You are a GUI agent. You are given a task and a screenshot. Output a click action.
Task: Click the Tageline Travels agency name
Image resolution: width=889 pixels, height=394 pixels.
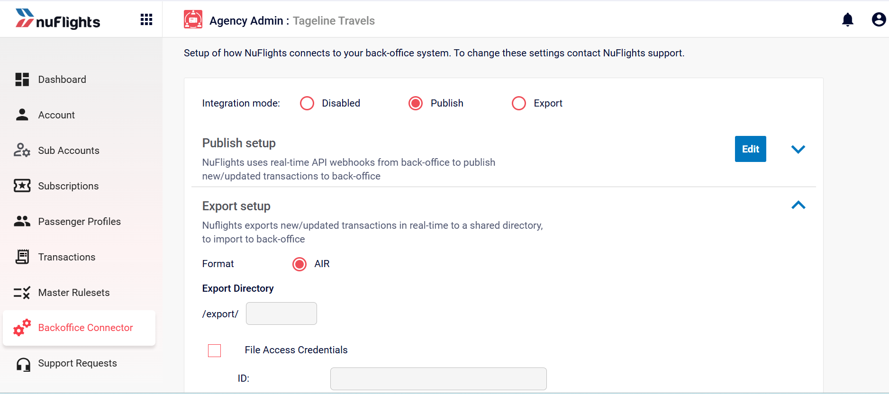coord(334,21)
